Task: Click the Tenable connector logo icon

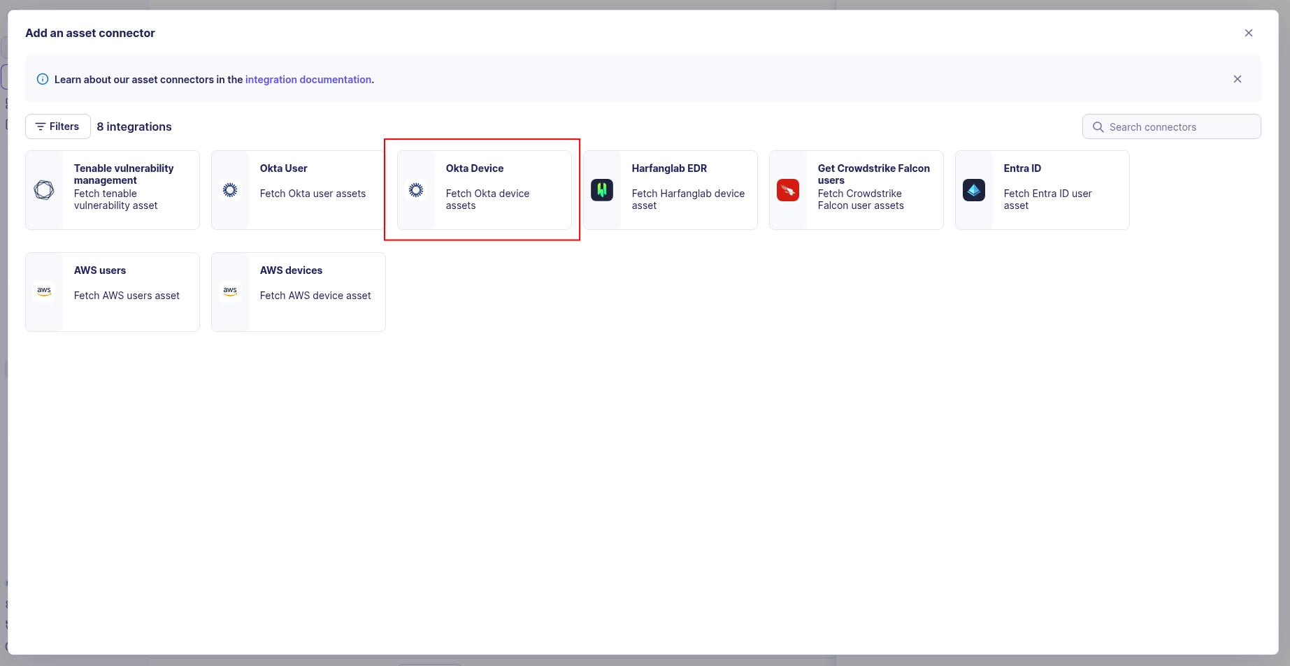Action: (x=44, y=190)
